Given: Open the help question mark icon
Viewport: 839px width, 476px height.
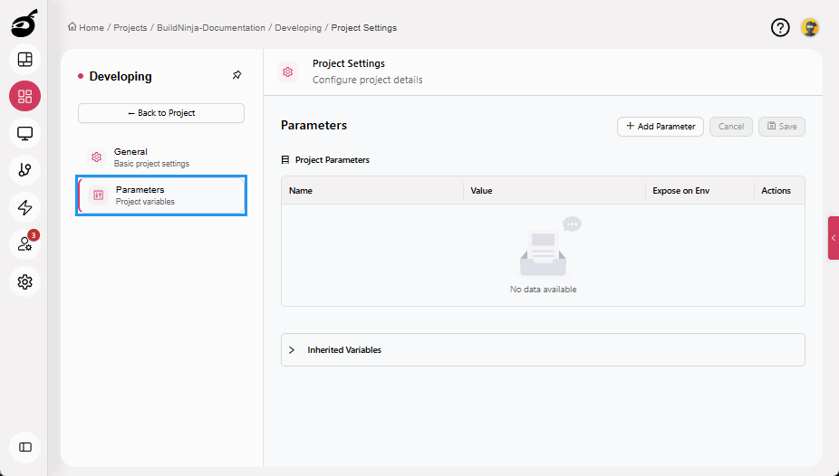Looking at the screenshot, I should coord(780,27).
